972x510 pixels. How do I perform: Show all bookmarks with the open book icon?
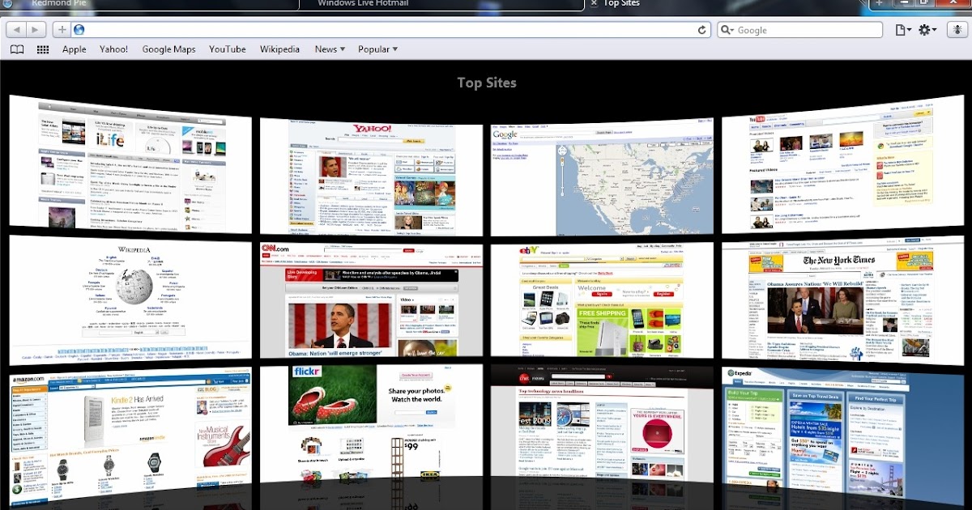pyautogui.click(x=17, y=49)
